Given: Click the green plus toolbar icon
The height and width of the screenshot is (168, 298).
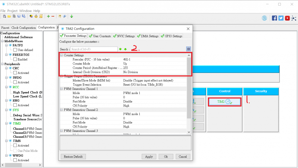Looking at the screenshot, I should (x=48, y=16).
